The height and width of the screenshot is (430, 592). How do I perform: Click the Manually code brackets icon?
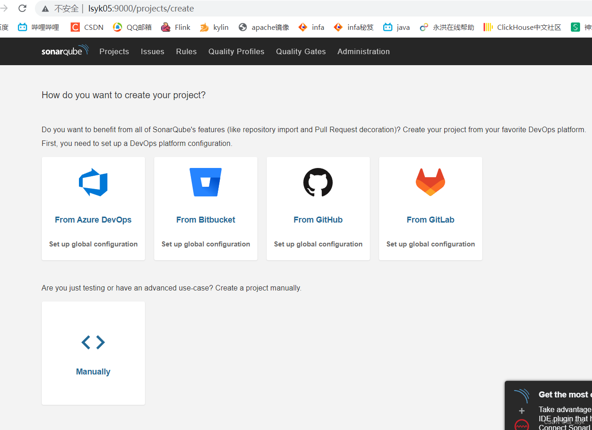[x=93, y=342]
